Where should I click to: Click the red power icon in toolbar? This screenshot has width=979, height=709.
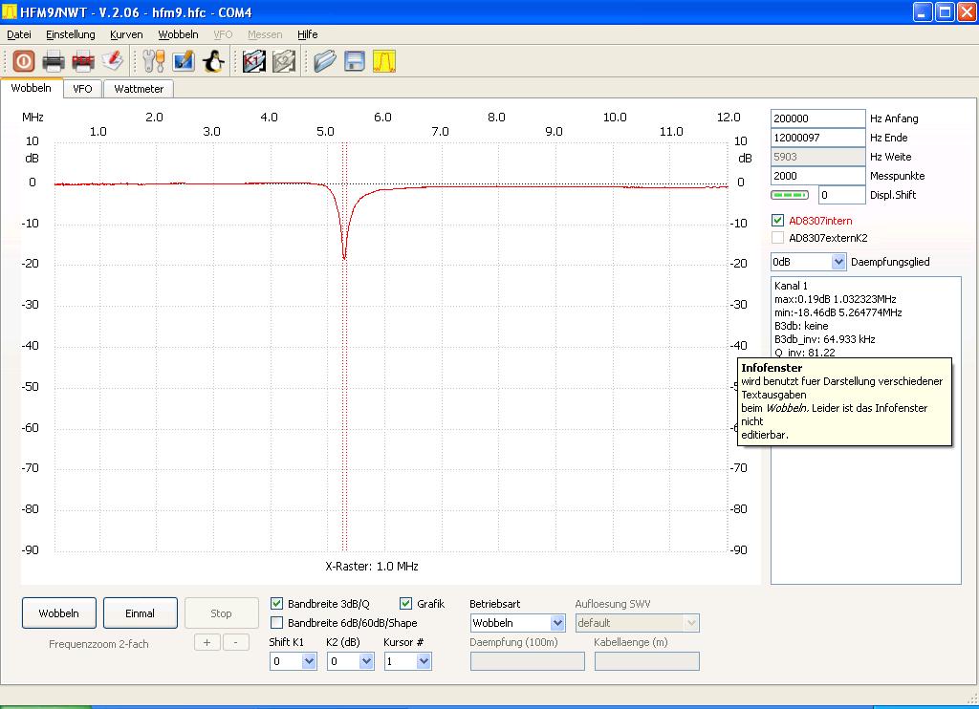[x=24, y=61]
